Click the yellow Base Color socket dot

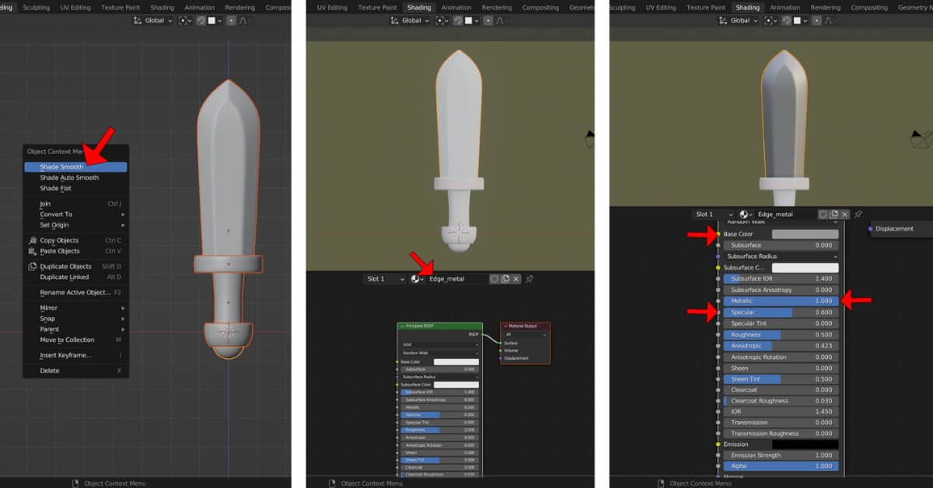point(718,234)
